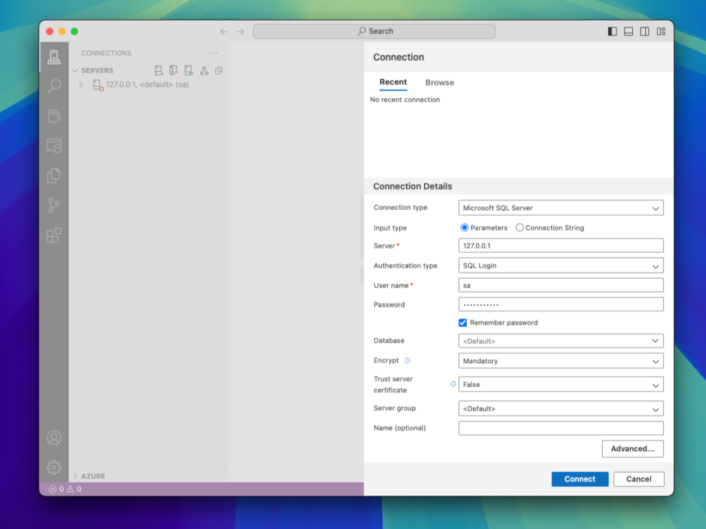This screenshot has height=529, width=706.
Task: Click the User name field
Action: click(x=561, y=285)
